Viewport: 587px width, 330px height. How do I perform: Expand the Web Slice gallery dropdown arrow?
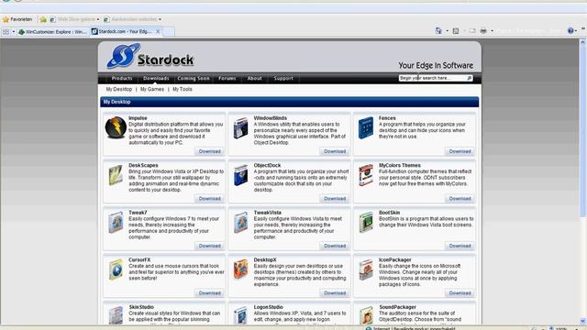[98, 19]
